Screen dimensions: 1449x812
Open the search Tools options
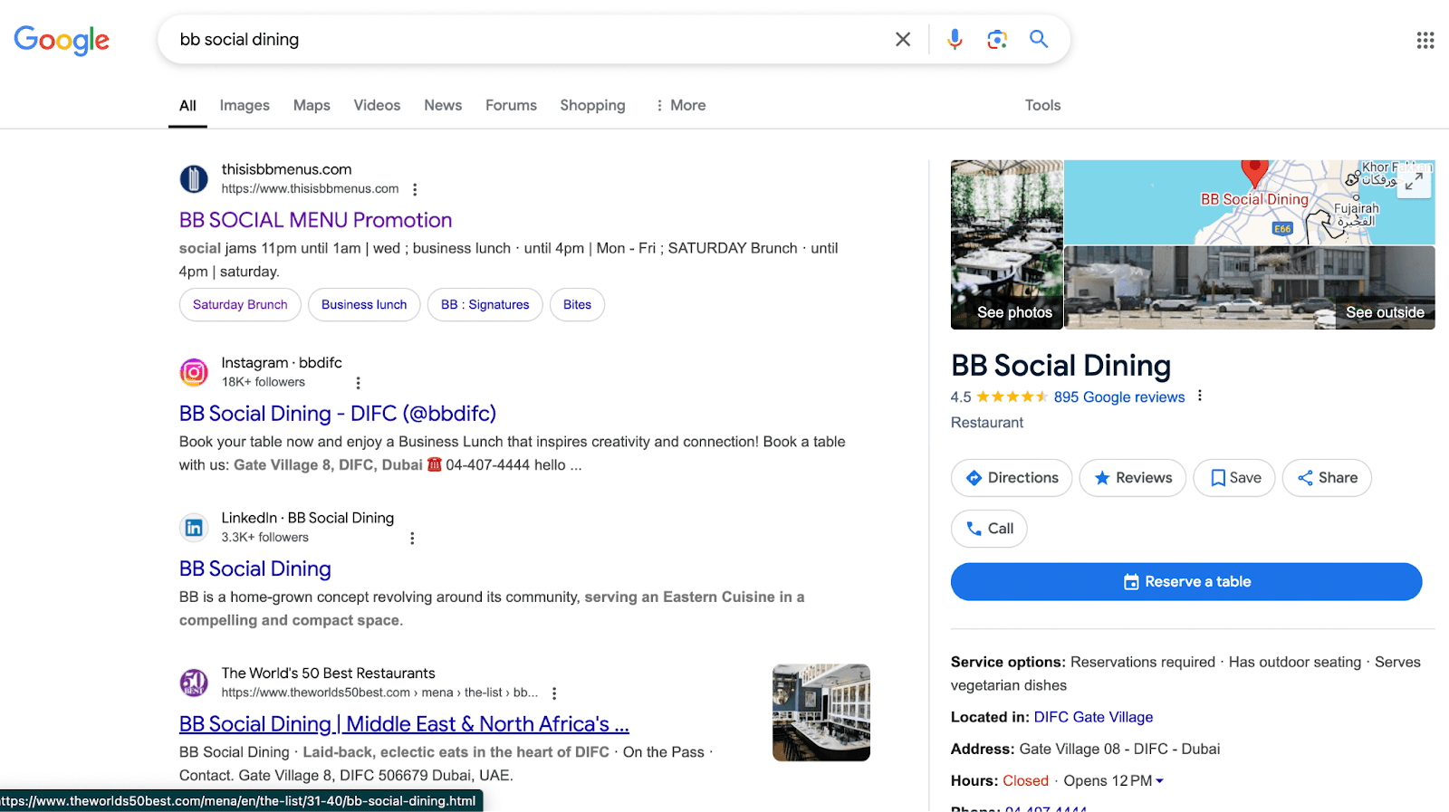pyautogui.click(x=1042, y=105)
